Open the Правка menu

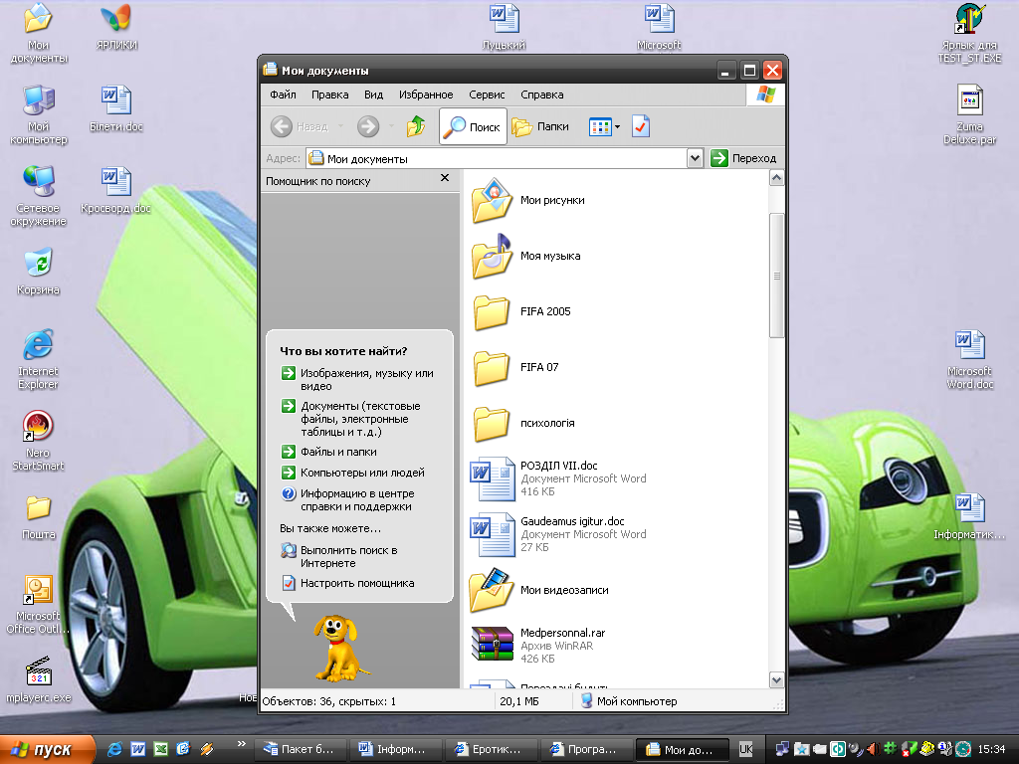329,95
